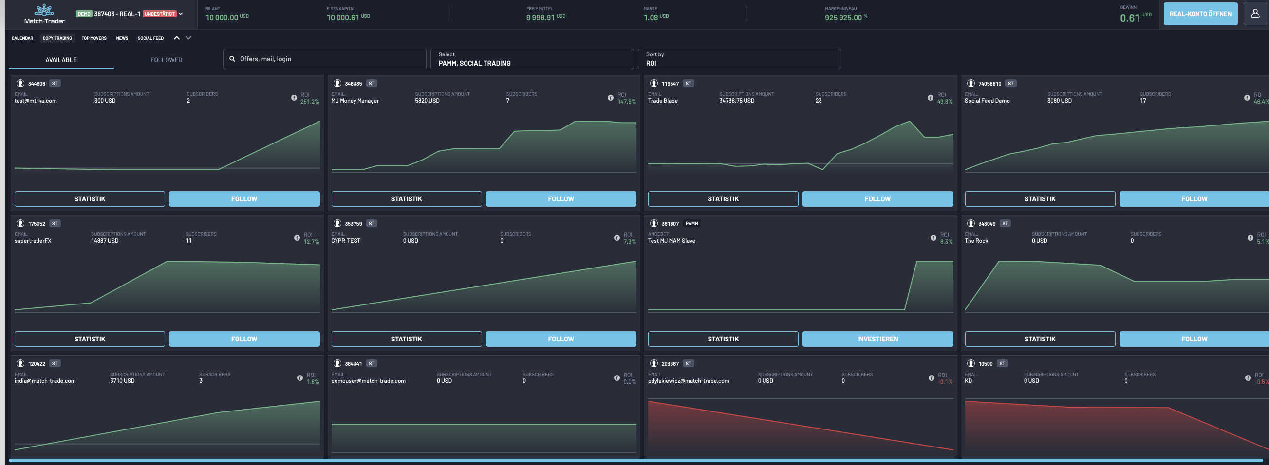Click PAMM badge on account 361807
The height and width of the screenshot is (465, 1269).
pos(691,223)
